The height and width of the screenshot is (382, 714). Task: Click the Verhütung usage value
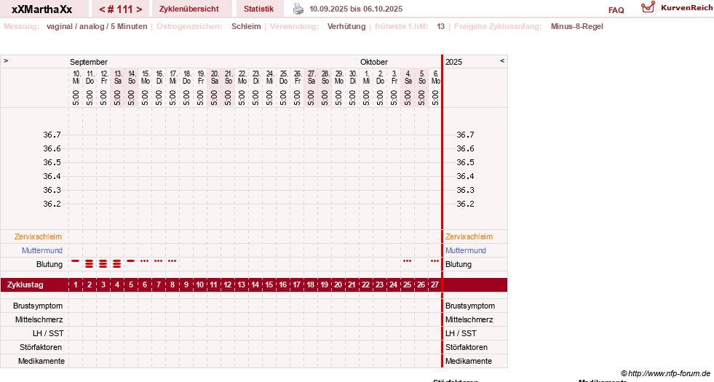click(346, 26)
